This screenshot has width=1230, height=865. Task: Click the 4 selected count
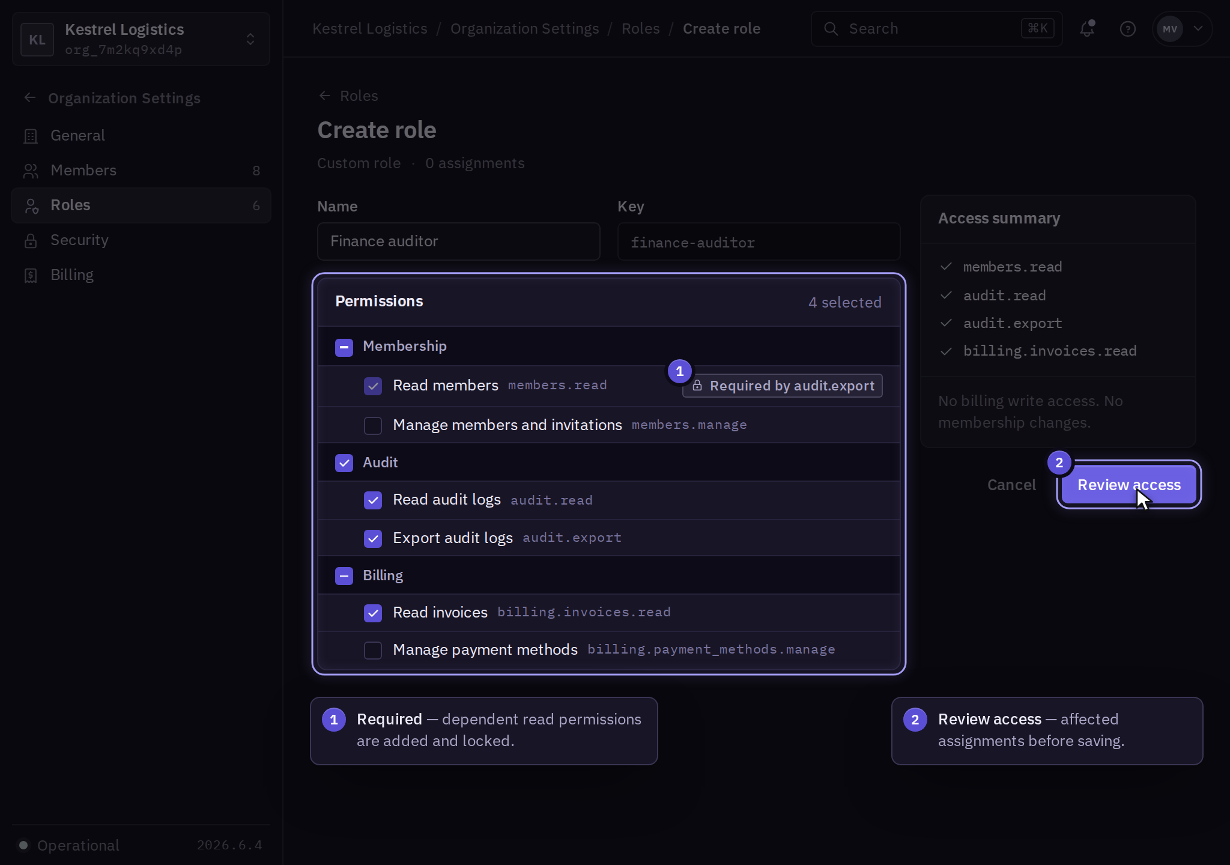coord(845,302)
